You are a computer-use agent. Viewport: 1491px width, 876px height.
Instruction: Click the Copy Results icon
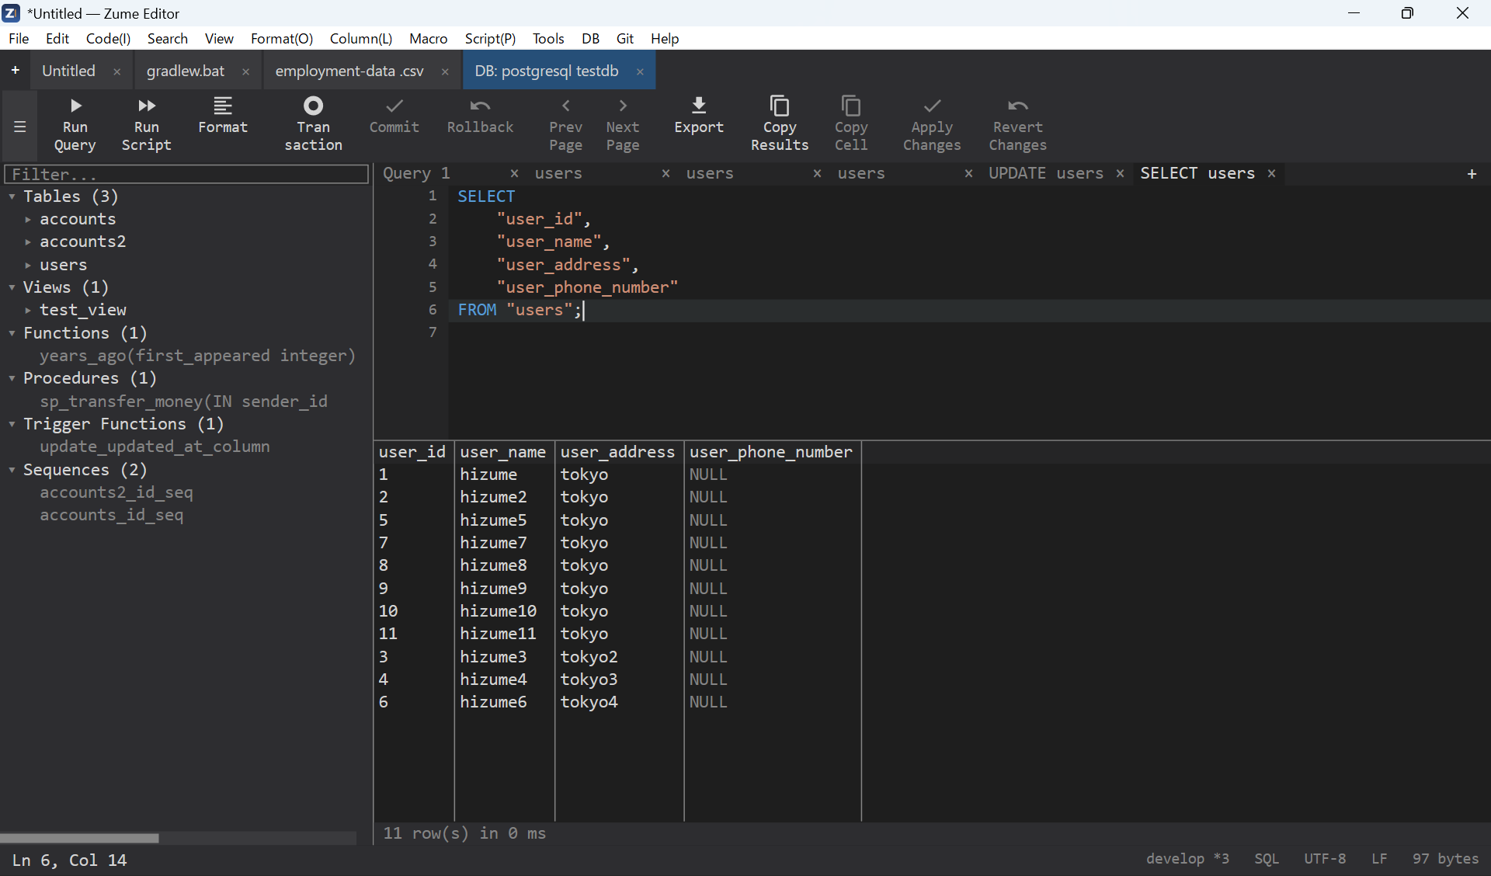coord(780,106)
